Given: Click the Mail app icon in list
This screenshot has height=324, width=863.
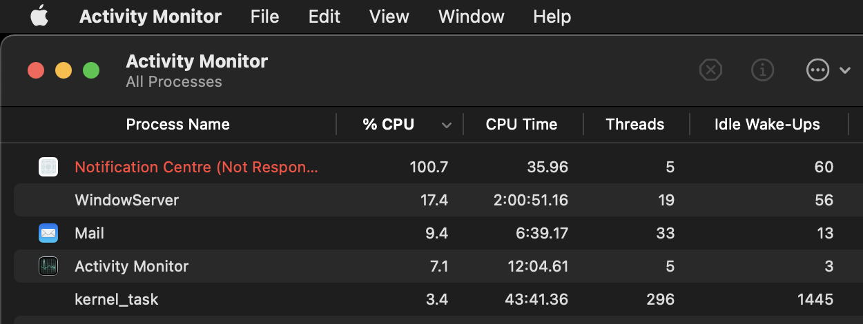Looking at the screenshot, I should point(48,233).
